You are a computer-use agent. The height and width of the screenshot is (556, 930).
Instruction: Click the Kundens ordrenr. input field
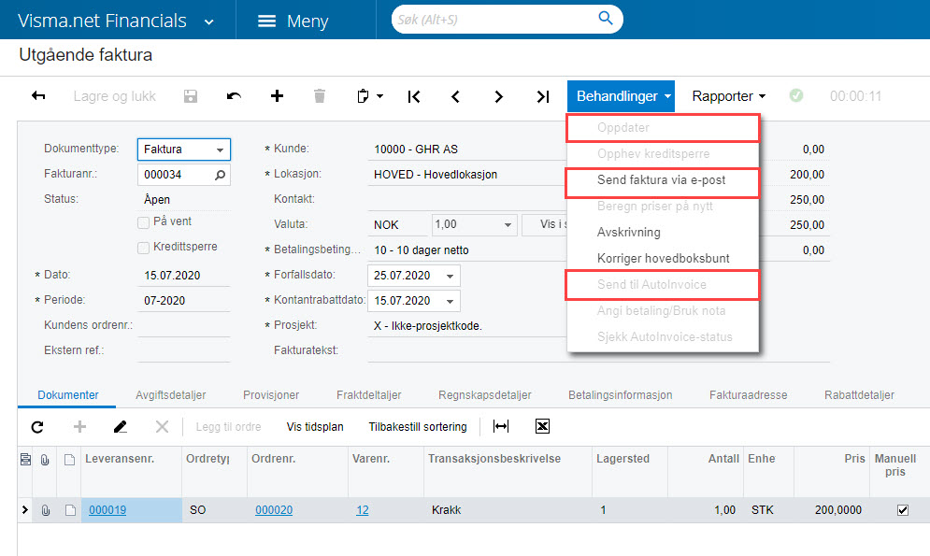pyautogui.click(x=184, y=325)
